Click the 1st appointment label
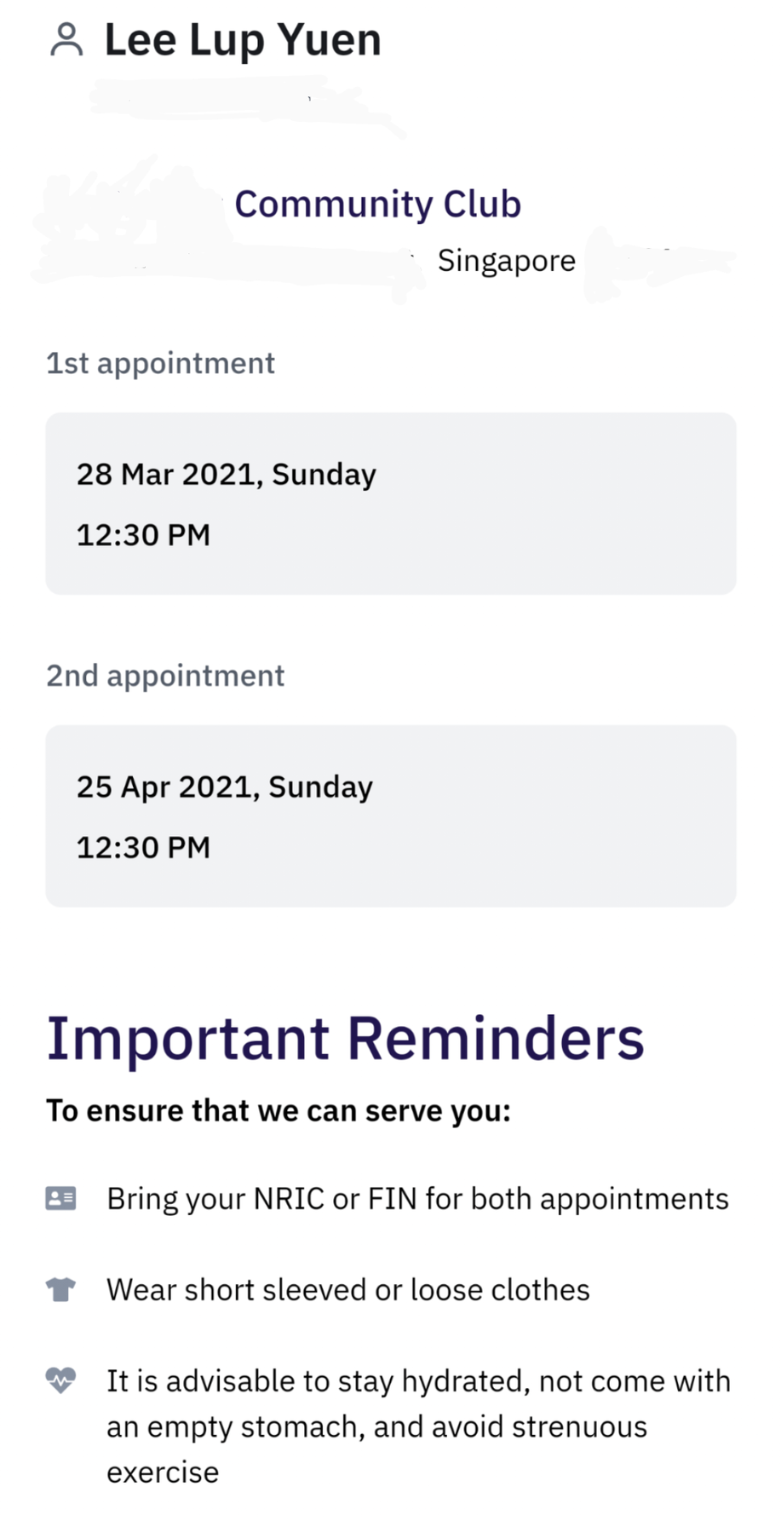Image resolution: width=781 pixels, height=1521 pixels. click(160, 364)
